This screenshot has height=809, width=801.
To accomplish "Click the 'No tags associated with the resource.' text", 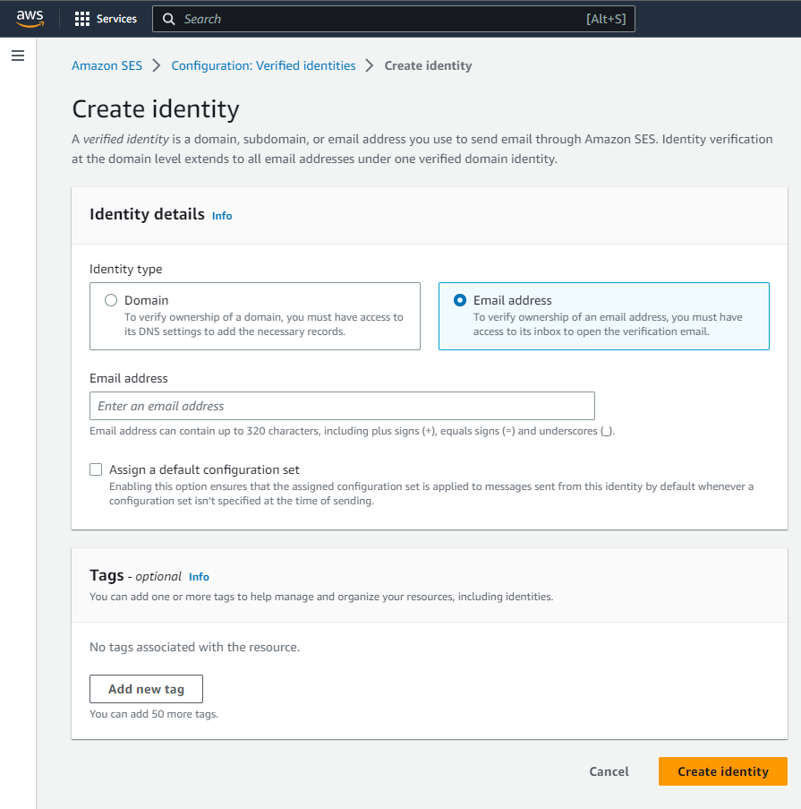I will [x=195, y=647].
